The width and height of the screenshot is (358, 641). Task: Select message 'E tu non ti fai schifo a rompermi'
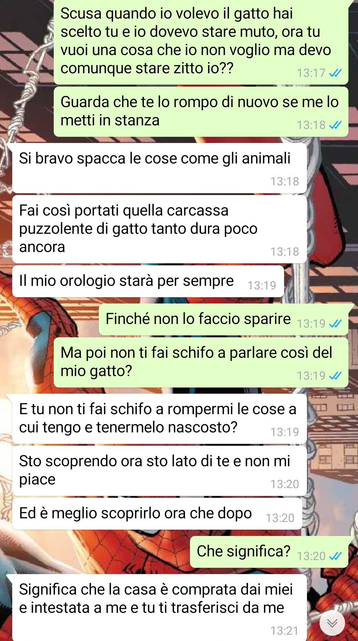pyautogui.click(x=159, y=419)
